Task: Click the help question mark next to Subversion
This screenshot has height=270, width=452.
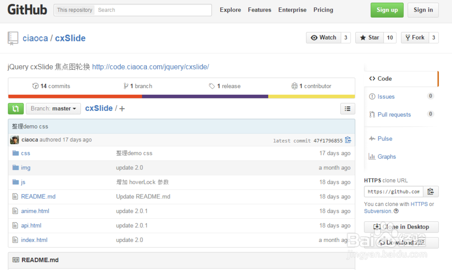Action: click(x=396, y=211)
